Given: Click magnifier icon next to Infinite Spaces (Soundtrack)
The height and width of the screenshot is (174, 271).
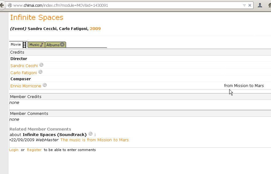Looking at the screenshot, I should (x=90, y=134).
